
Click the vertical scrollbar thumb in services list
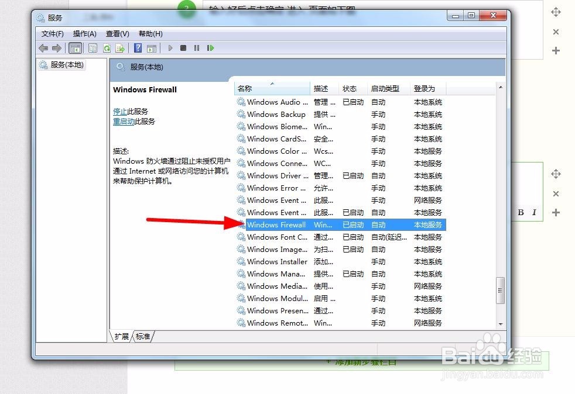500,291
